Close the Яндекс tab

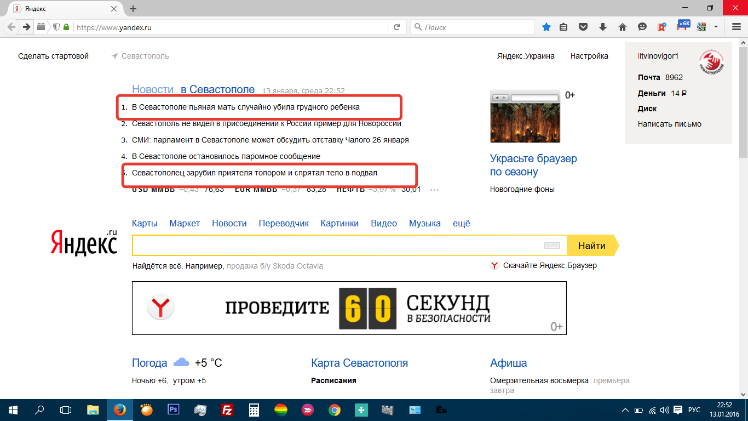click(114, 9)
